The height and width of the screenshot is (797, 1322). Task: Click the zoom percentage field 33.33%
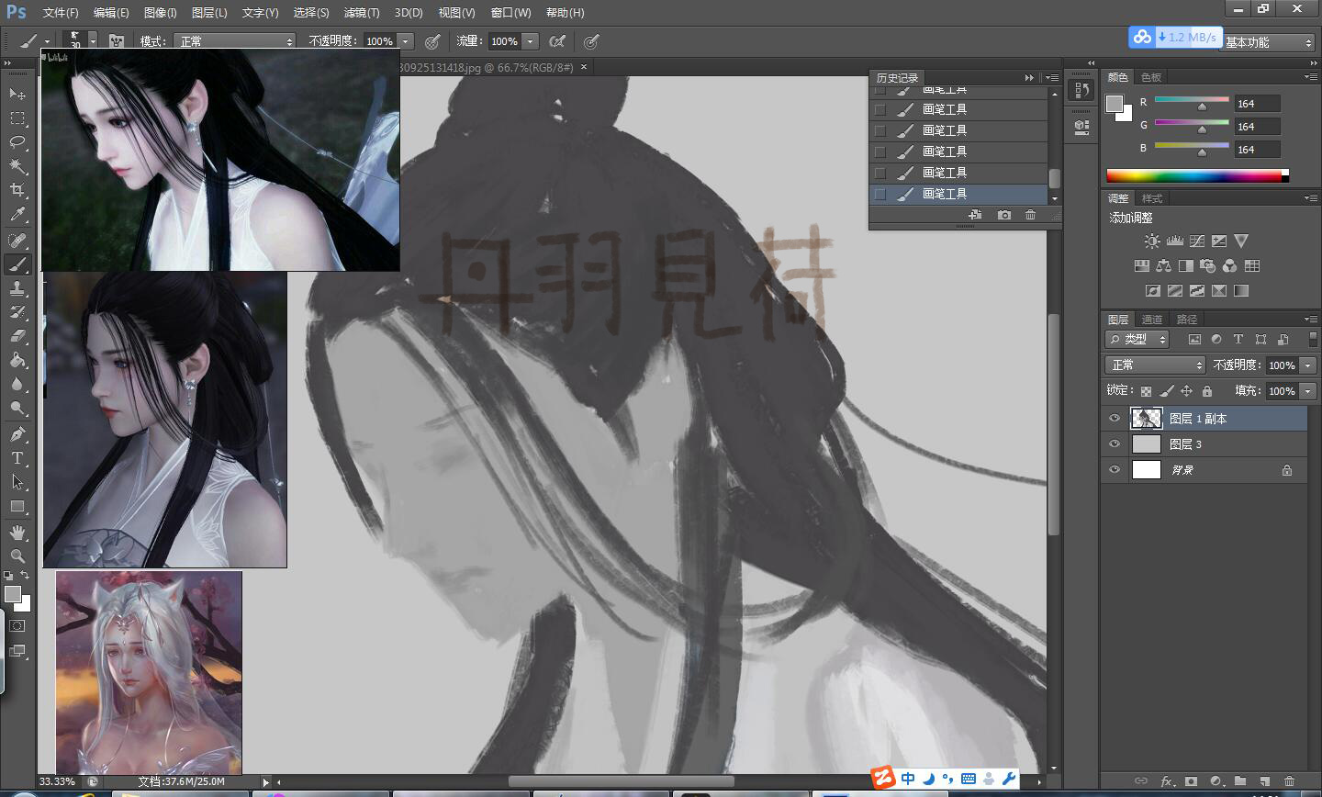pyautogui.click(x=57, y=782)
